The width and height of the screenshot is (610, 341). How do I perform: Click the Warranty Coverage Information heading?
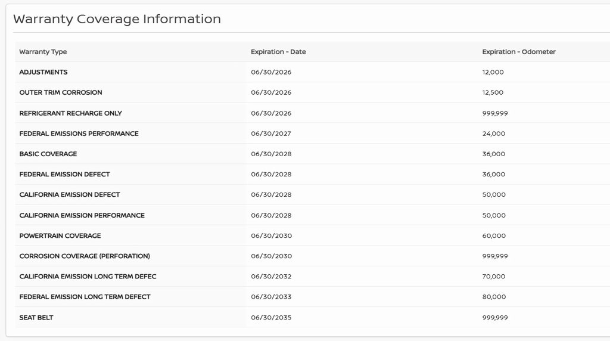(117, 19)
